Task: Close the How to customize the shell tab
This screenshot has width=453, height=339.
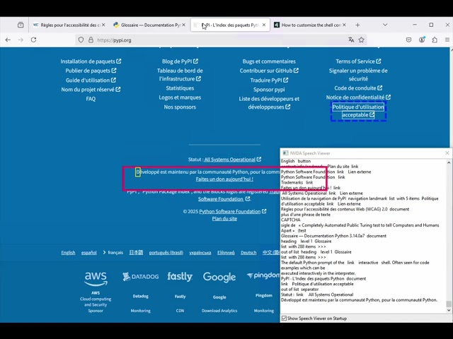Action: [x=344, y=25]
